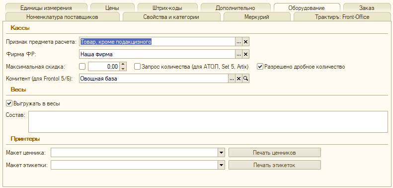Switch to the Штрих-коды tab

167,8
